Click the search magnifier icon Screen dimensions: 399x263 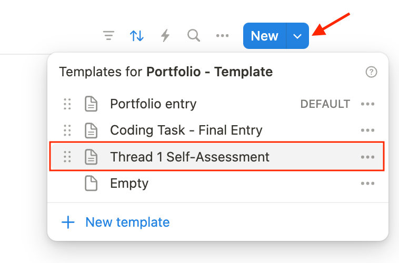(194, 36)
